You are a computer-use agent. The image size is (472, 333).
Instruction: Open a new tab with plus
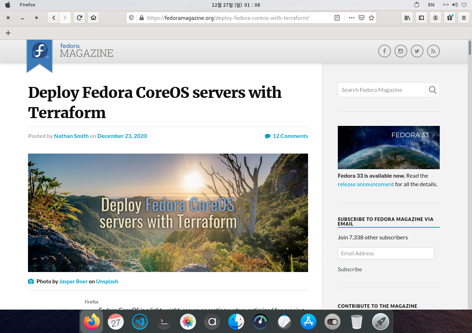[8, 33]
